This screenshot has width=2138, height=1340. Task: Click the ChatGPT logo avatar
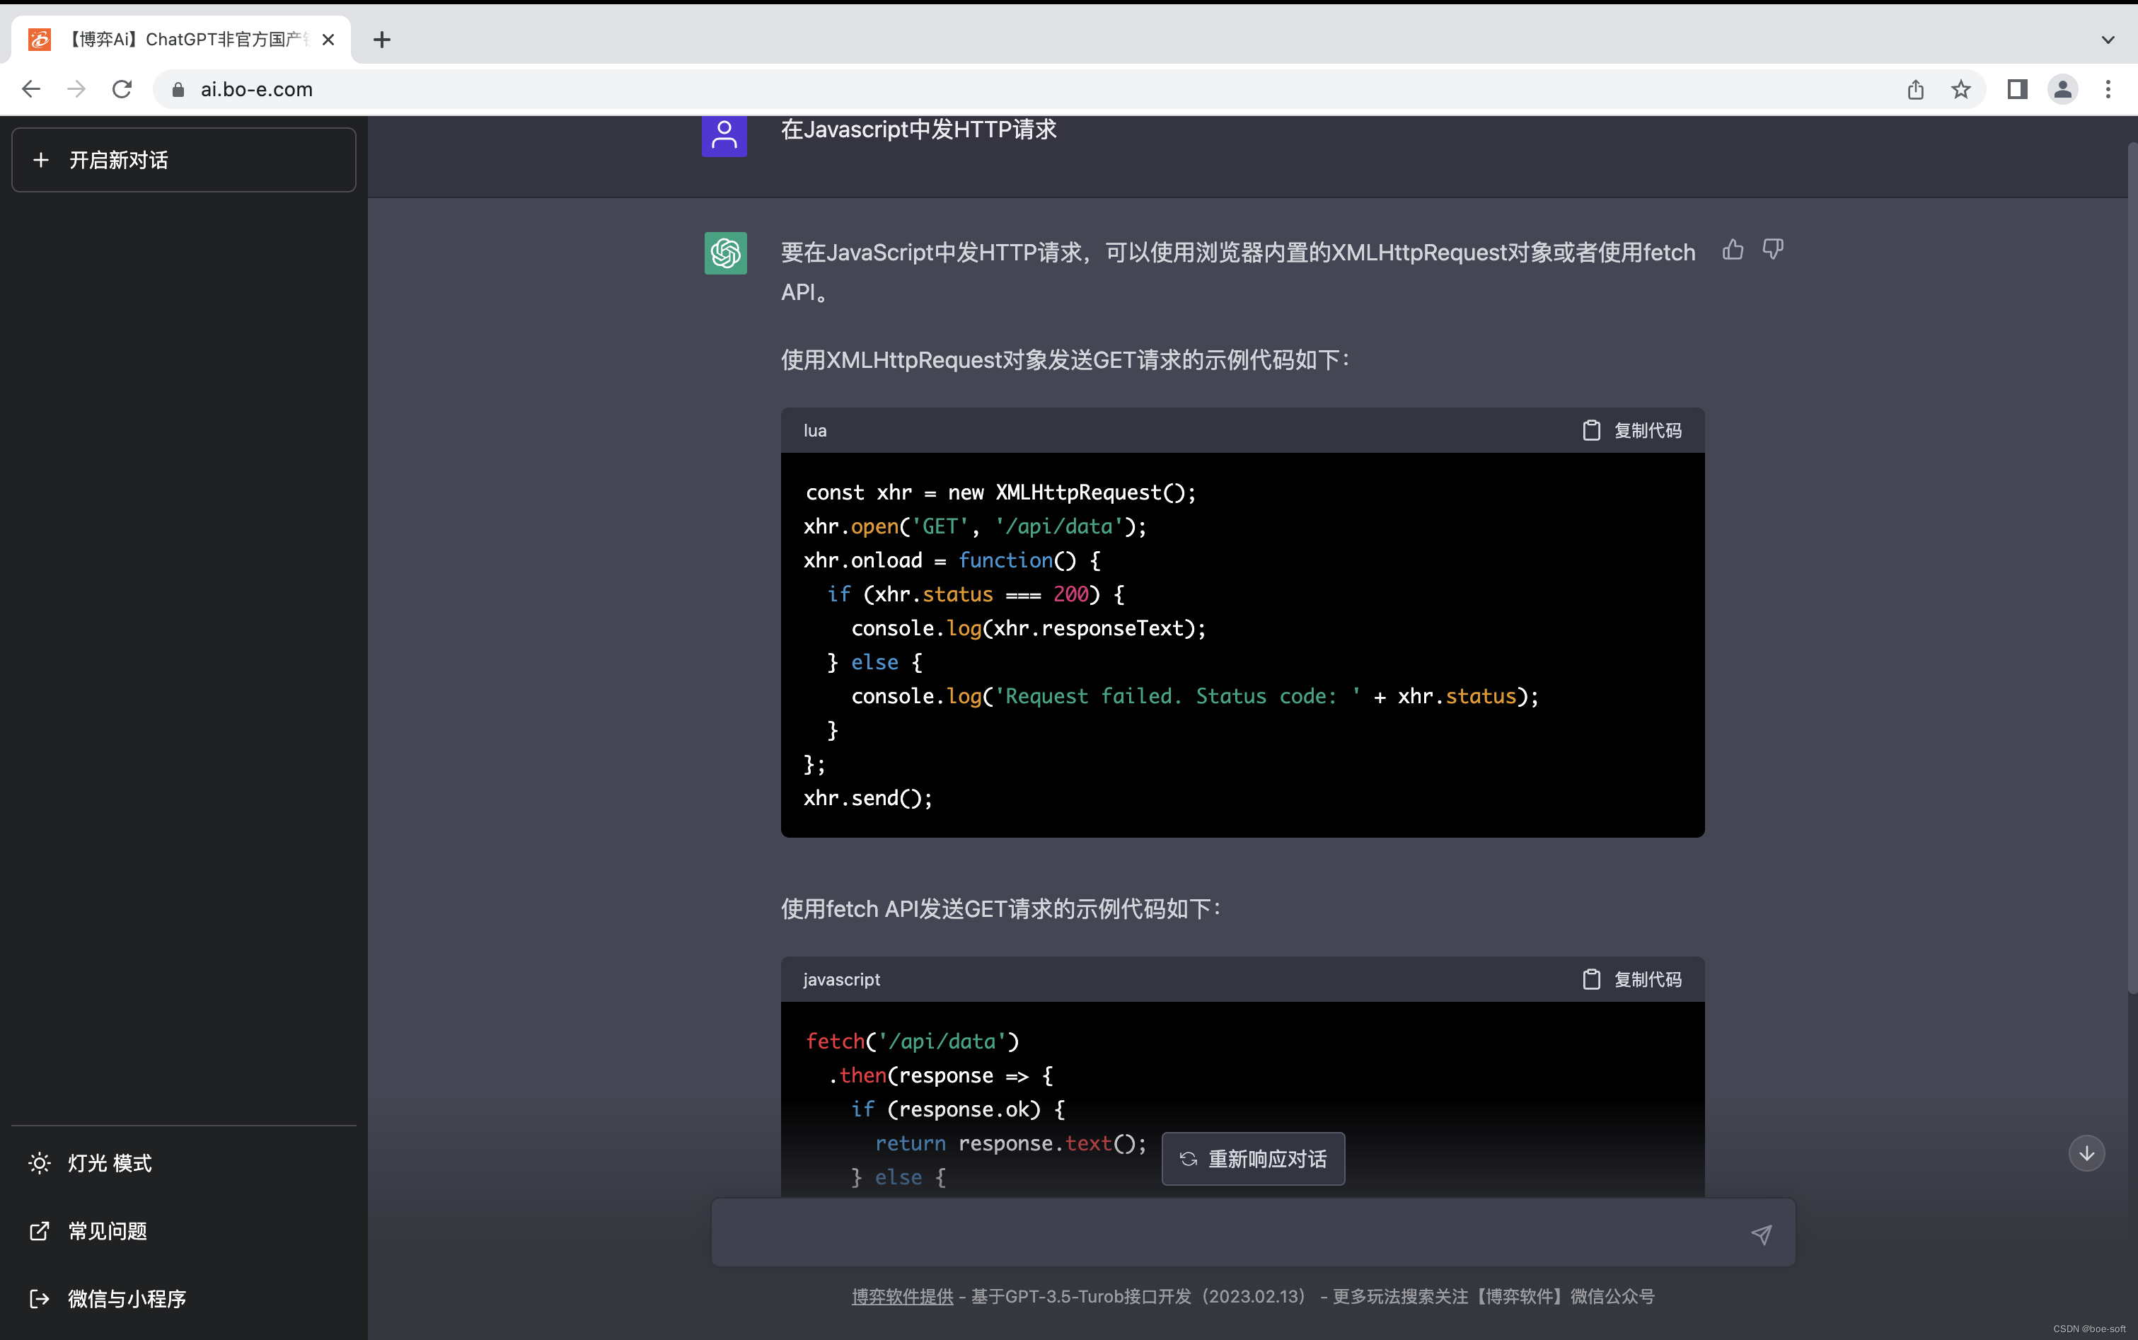pos(726,253)
